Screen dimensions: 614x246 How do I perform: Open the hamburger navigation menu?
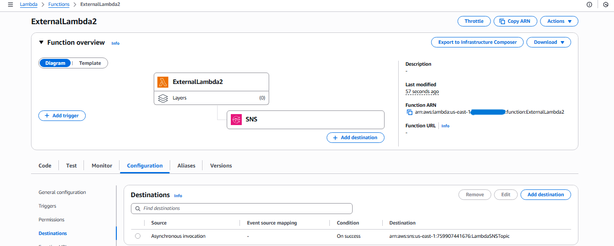click(10, 5)
